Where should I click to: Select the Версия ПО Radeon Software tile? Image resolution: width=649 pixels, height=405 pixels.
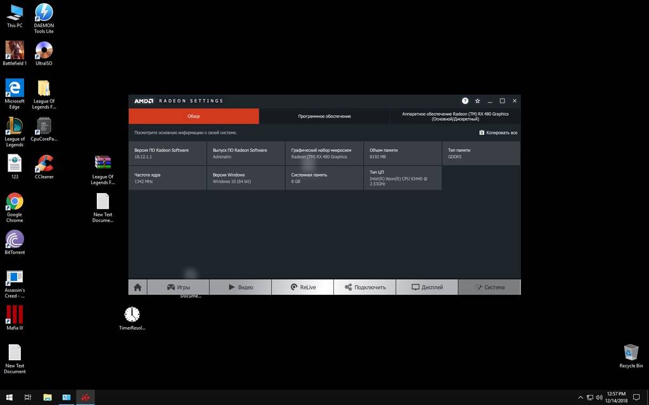point(167,153)
